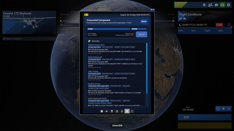Click the time of day slider
234x131 pixels.
click(204, 31)
